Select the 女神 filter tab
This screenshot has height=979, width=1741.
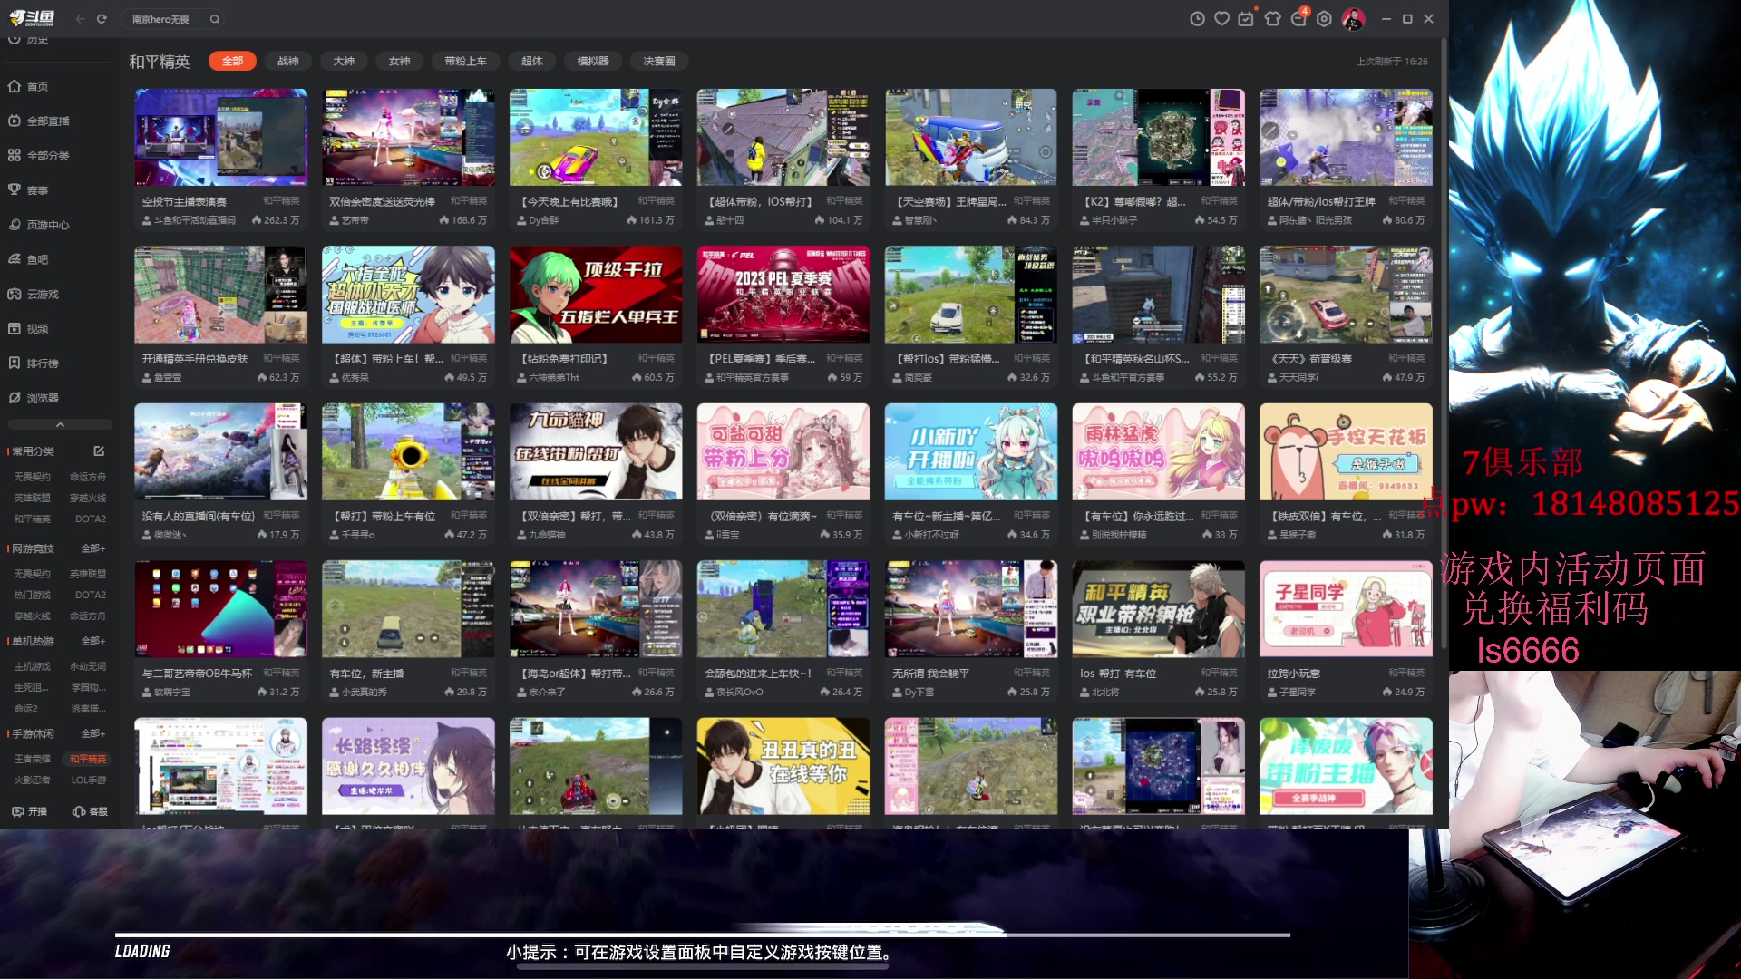tap(400, 62)
